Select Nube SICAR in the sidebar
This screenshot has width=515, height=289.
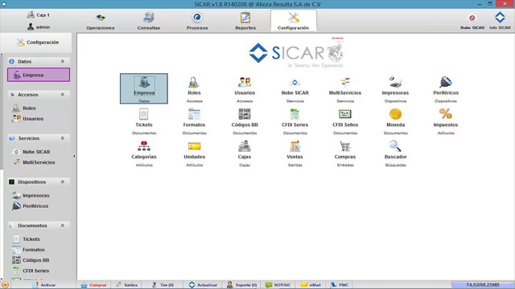tap(31, 152)
